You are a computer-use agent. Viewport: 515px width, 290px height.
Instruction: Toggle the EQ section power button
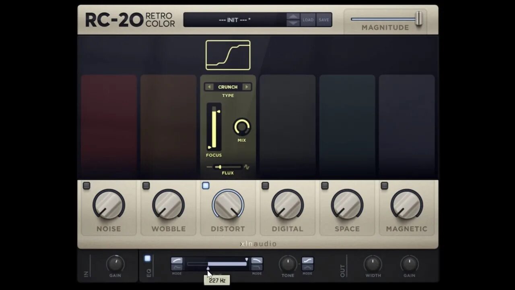click(147, 259)
